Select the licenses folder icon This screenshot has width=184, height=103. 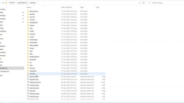click(x=28, y=34)
